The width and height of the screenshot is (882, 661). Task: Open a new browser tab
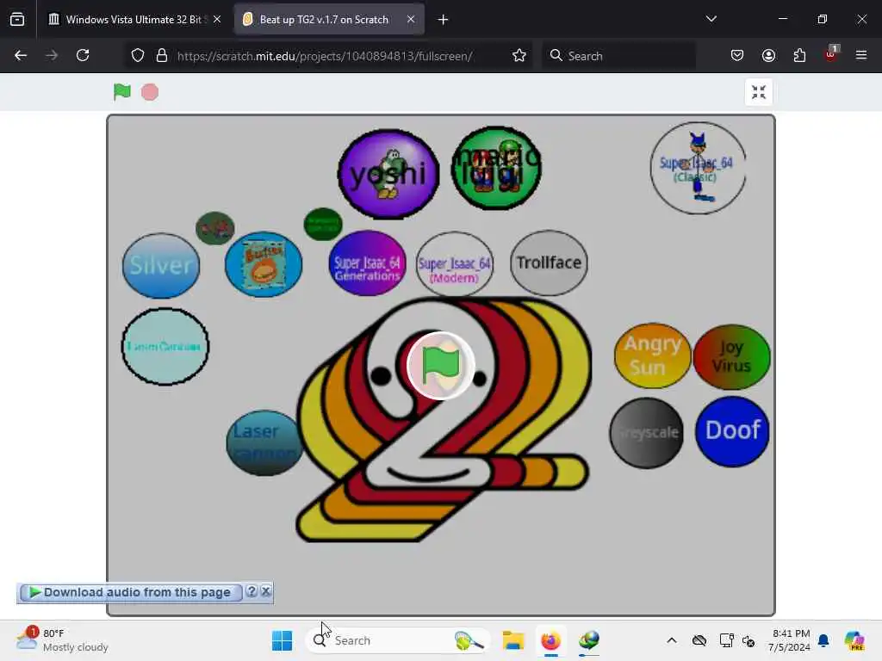point(444,20)
